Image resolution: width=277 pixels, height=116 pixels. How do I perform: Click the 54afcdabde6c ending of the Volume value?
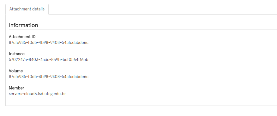pyautogui.click(x=75, y=76)
